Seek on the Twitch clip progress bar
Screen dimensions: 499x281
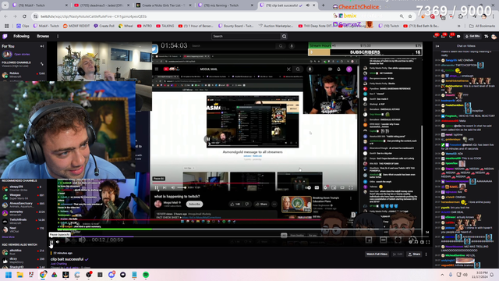(239, 237)
